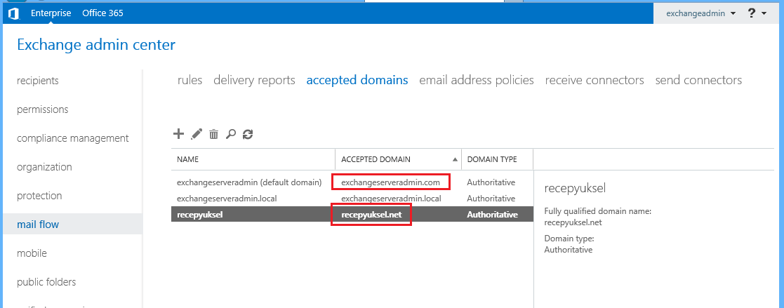The height and width of the screenshot is (308, 784).
Task: Refresh the accepted domains list
Action: click(x=248, y=133)
